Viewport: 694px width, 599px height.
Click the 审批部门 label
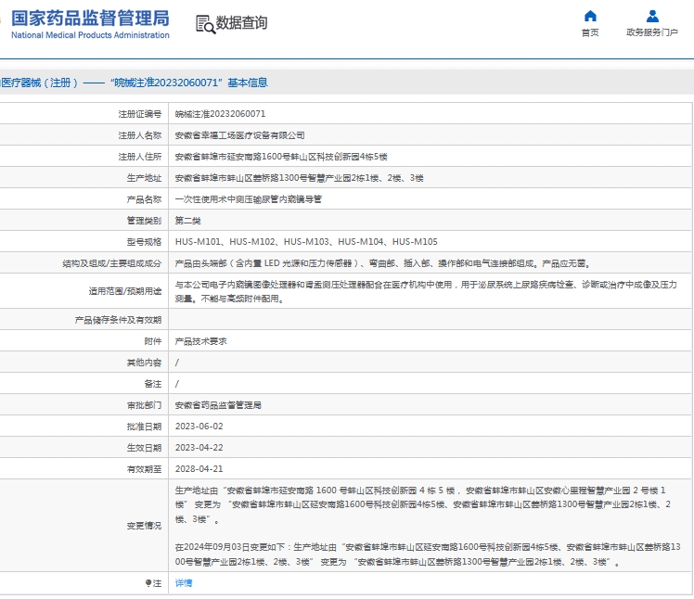pos(145,405)
